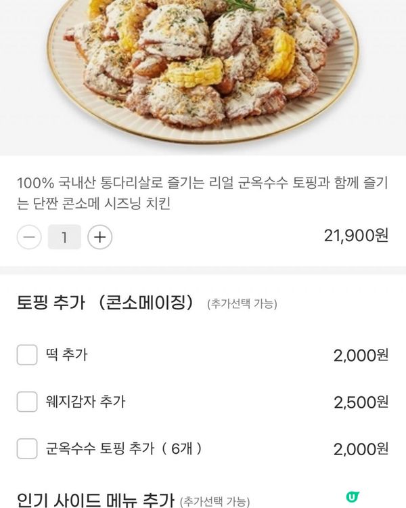The height and width of the screenshot is (508, 406).
Task: Check the 떡 추가 checkbox
Action: pyautogui.click(x=26, y=354)
